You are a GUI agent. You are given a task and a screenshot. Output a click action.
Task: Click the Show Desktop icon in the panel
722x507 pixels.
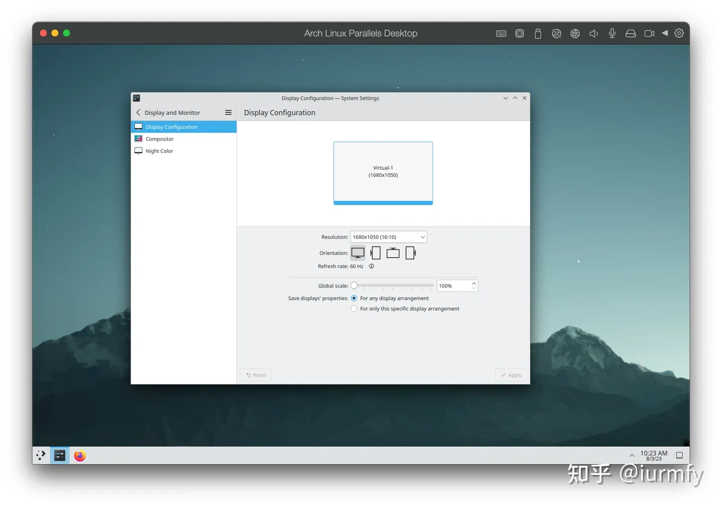click(679, 455)
